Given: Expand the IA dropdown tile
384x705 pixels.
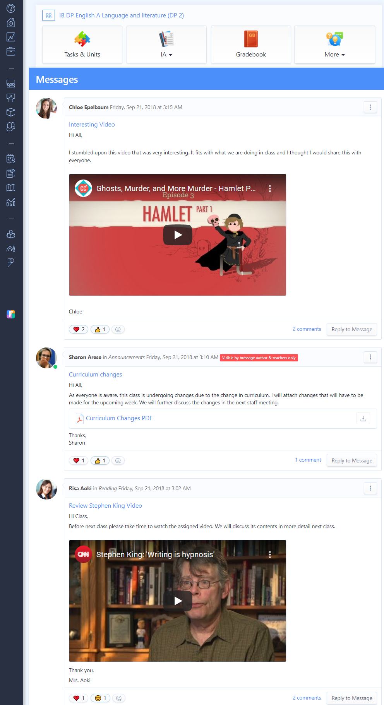Looking at the screenshot, I should pos(166,44).
